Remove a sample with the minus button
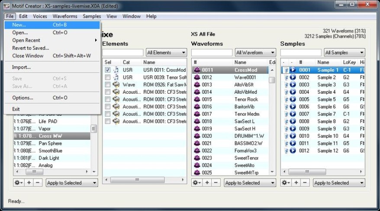The height and width of the screenshot is (211, 380). tap(305, 183)
